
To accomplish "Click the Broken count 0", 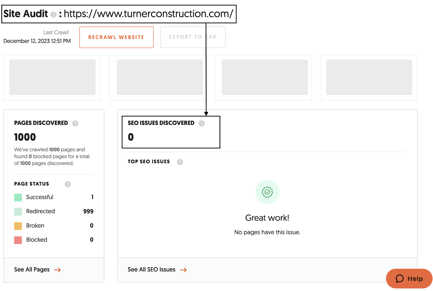I will tap(92, 226).
